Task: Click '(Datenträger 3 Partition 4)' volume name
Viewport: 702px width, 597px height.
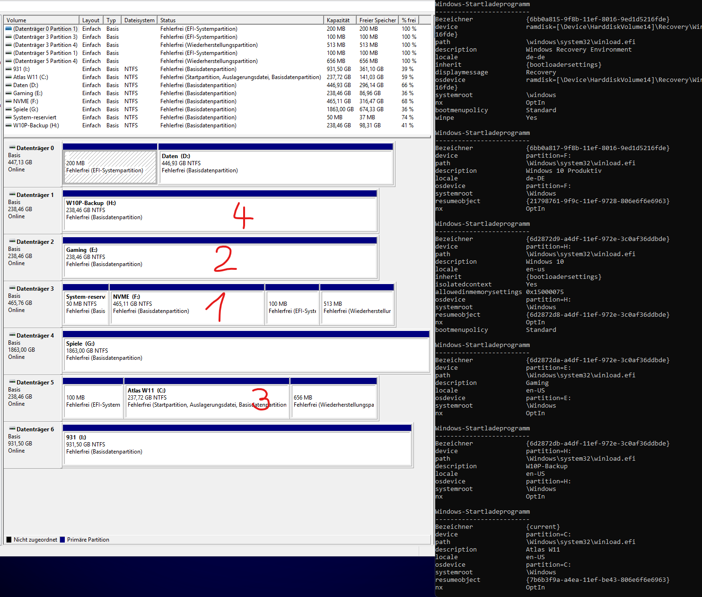Action: point(45,45)
